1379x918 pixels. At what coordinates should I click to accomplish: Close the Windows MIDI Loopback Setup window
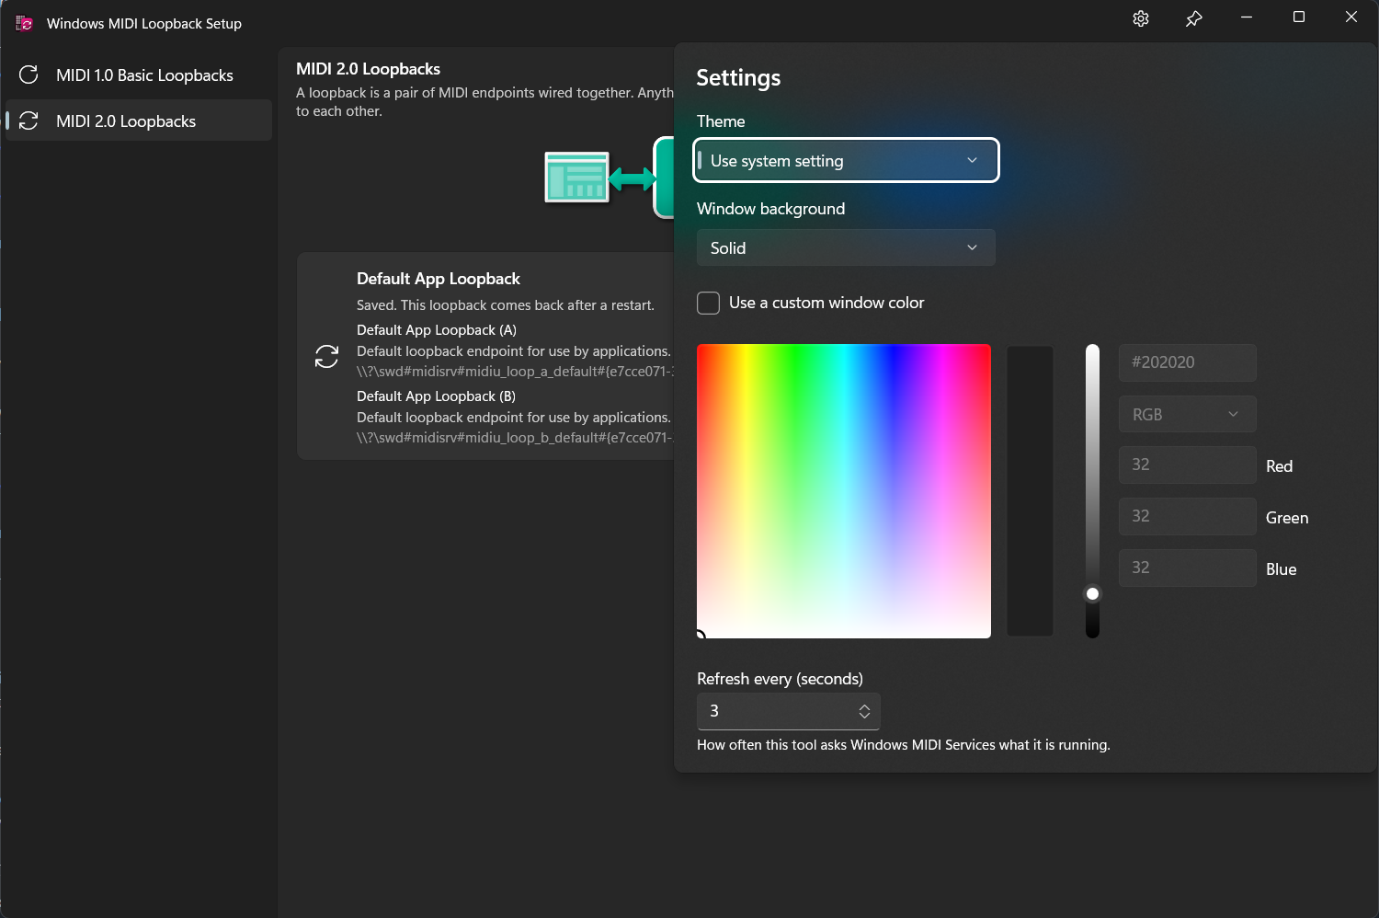pyautogui.click(x=1351, y=17)
